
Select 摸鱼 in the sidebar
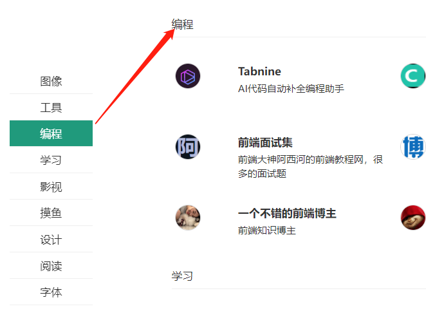[x=51, y=213]
